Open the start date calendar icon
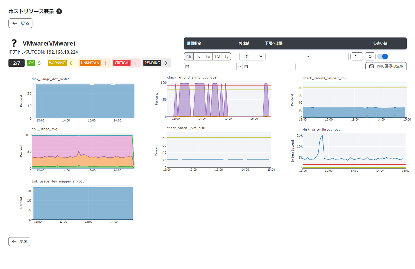 click(x=187, y=67)
